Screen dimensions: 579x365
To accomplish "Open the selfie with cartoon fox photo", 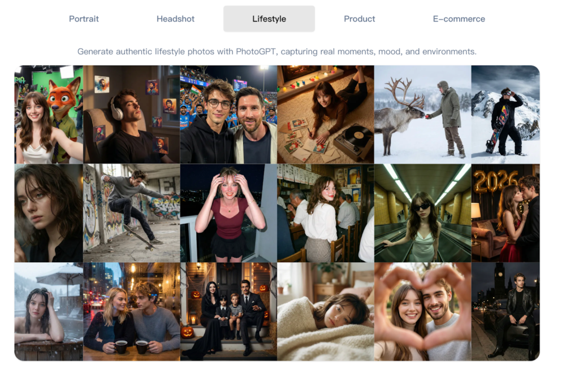I will pos(49,114).
